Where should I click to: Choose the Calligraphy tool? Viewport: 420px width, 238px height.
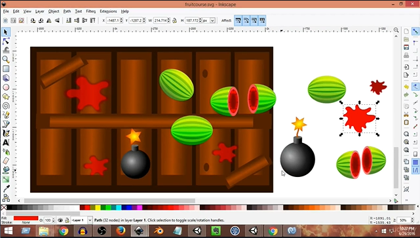6,133
